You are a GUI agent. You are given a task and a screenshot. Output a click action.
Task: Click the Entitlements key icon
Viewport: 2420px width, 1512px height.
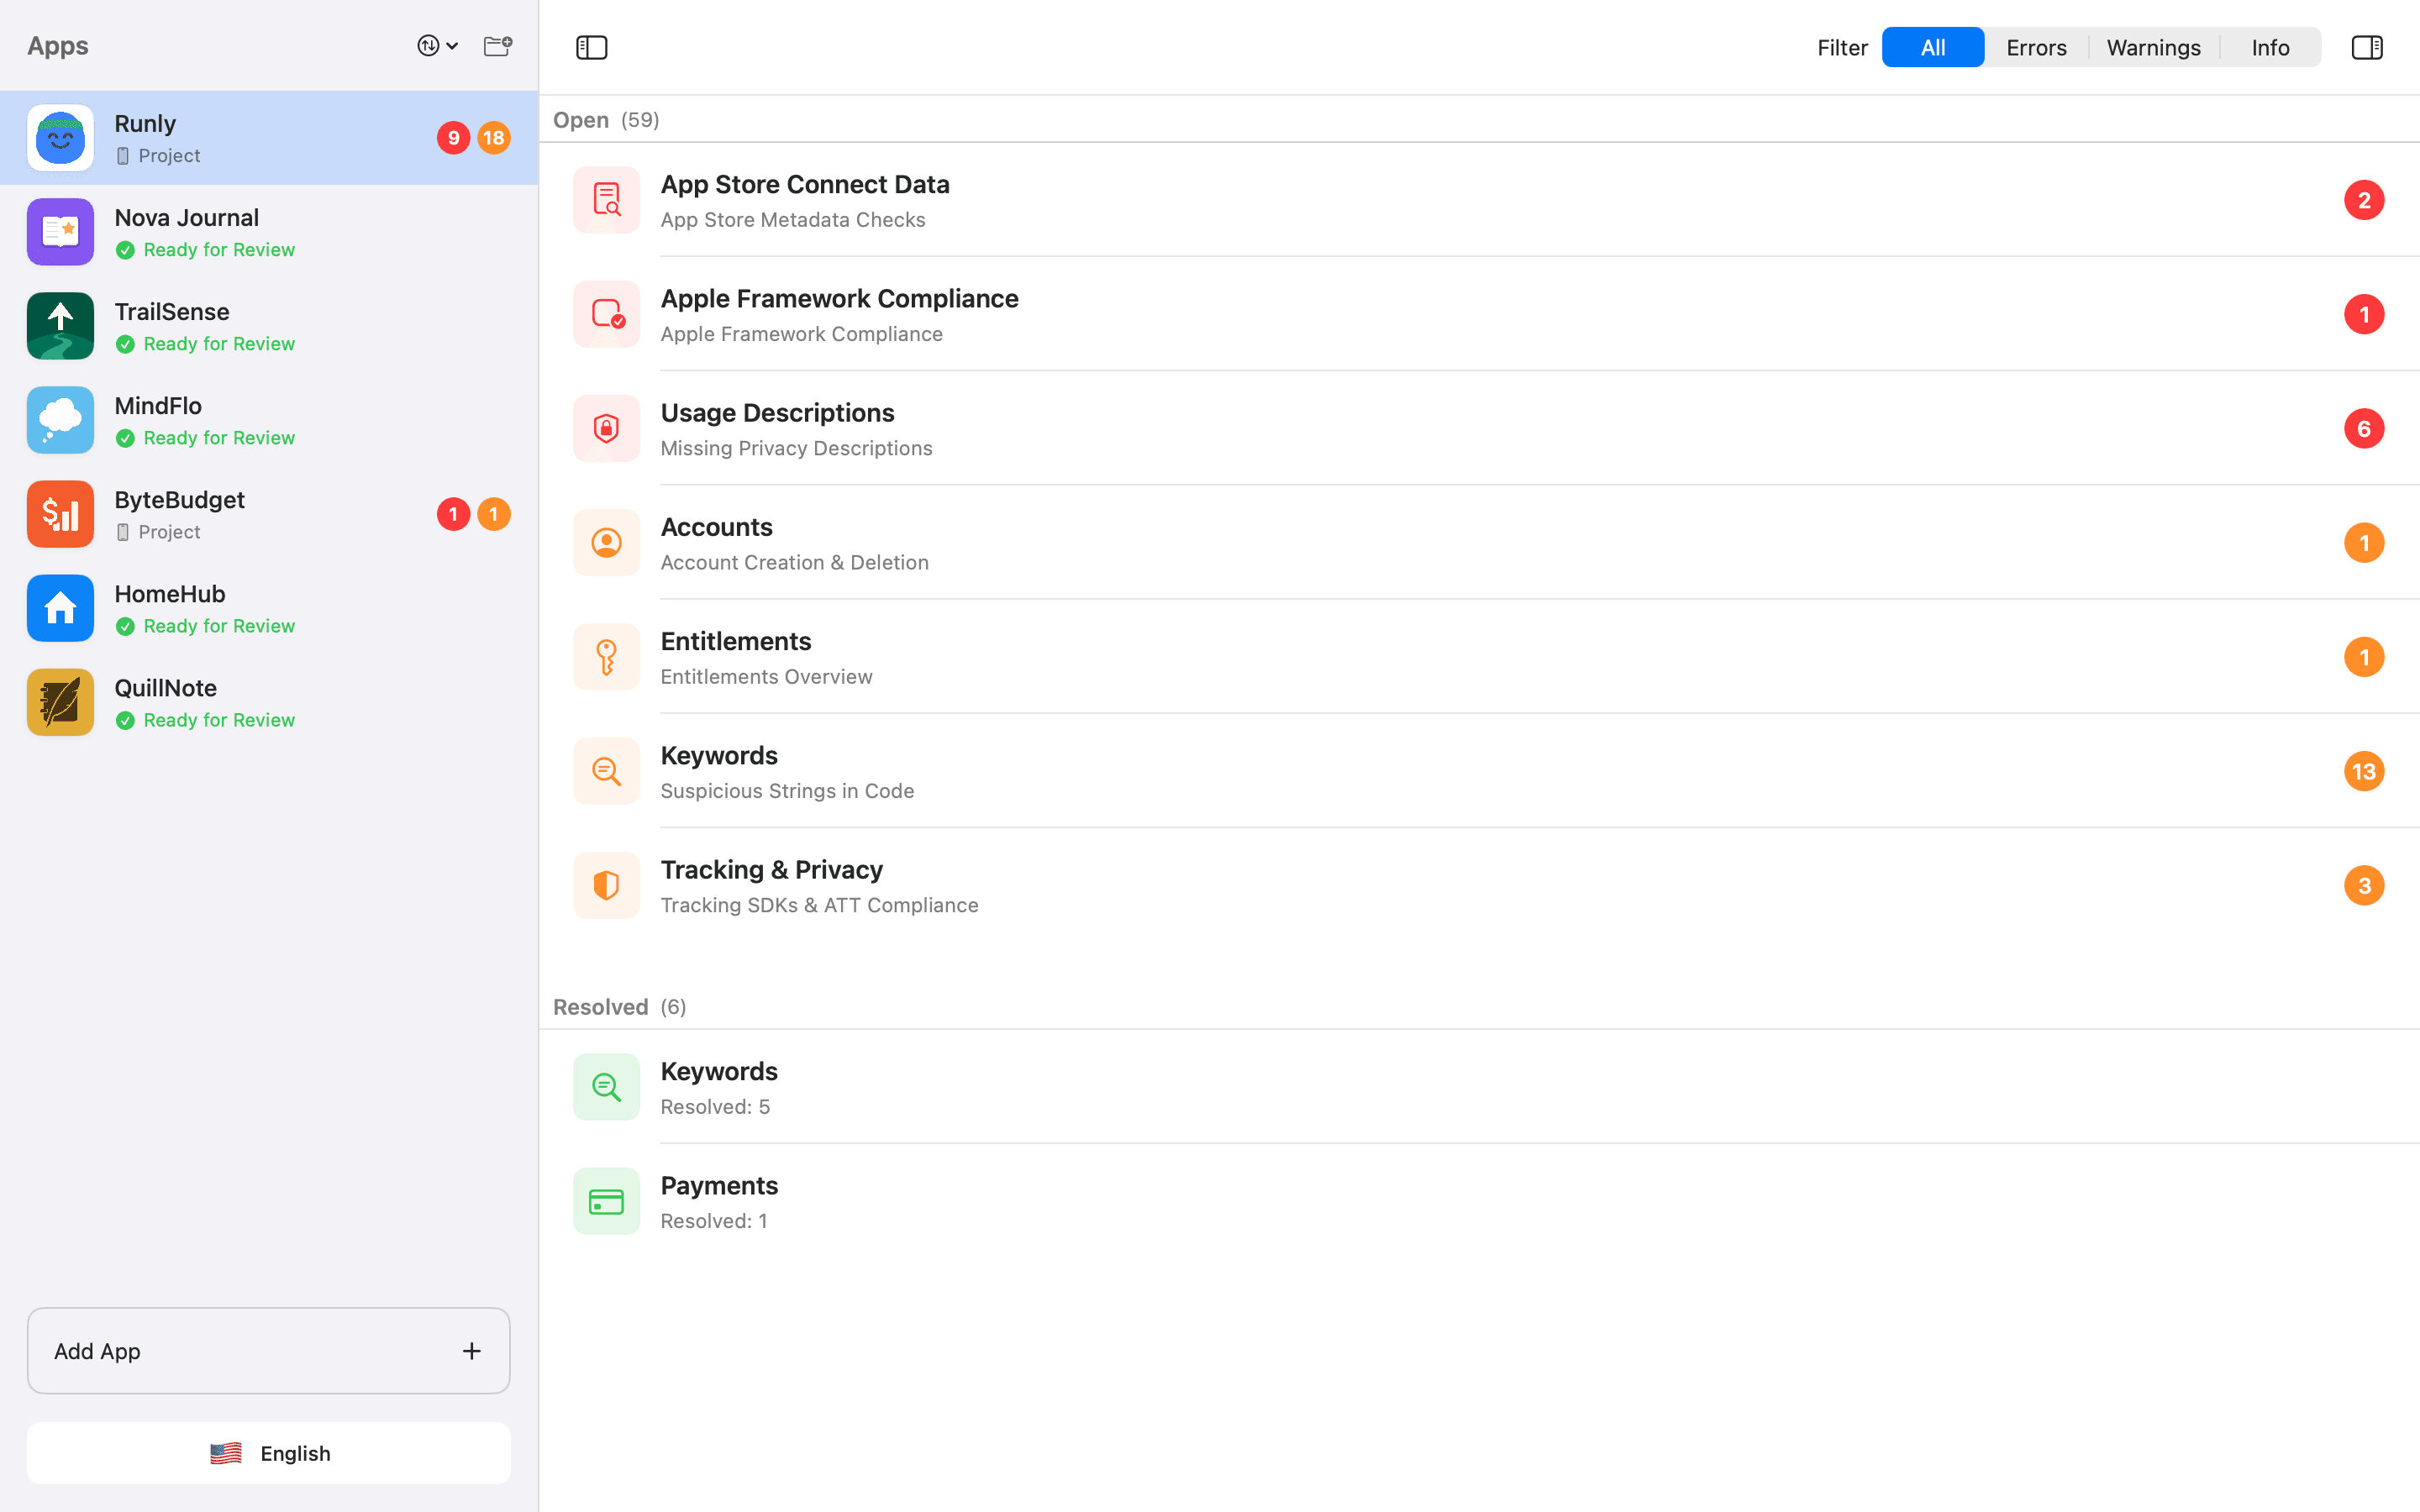tap(606, 657)
